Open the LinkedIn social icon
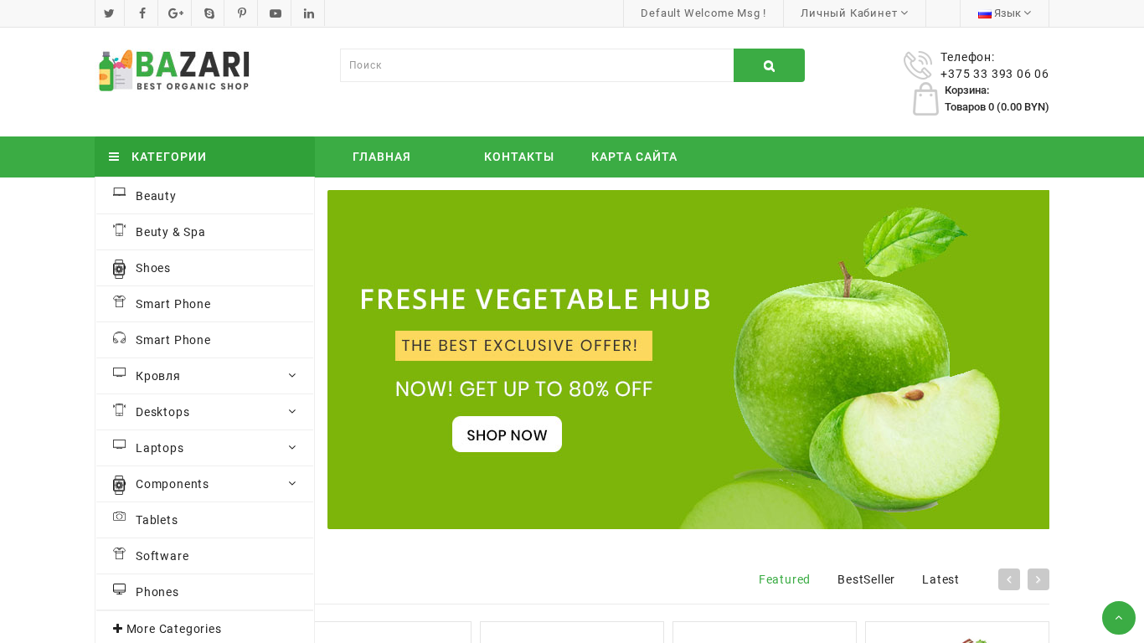Screen dimensions: 1144x643 click(309, 13)
